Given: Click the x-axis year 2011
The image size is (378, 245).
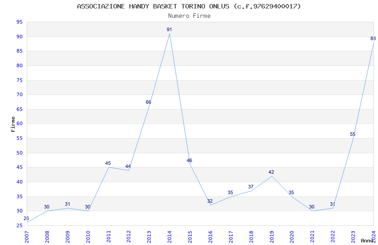Looking at the screenshot, I should click(109, 237).
